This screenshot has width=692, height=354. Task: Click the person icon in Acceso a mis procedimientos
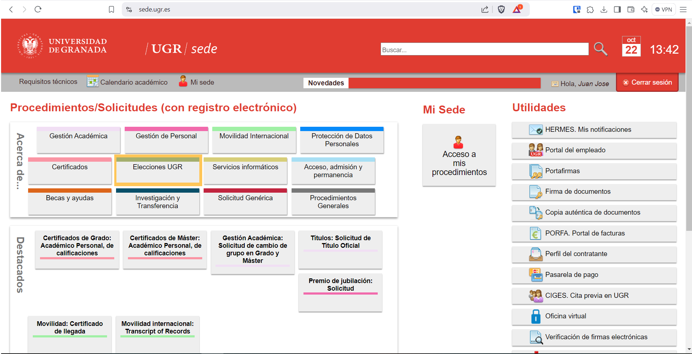tap(458, 142)
